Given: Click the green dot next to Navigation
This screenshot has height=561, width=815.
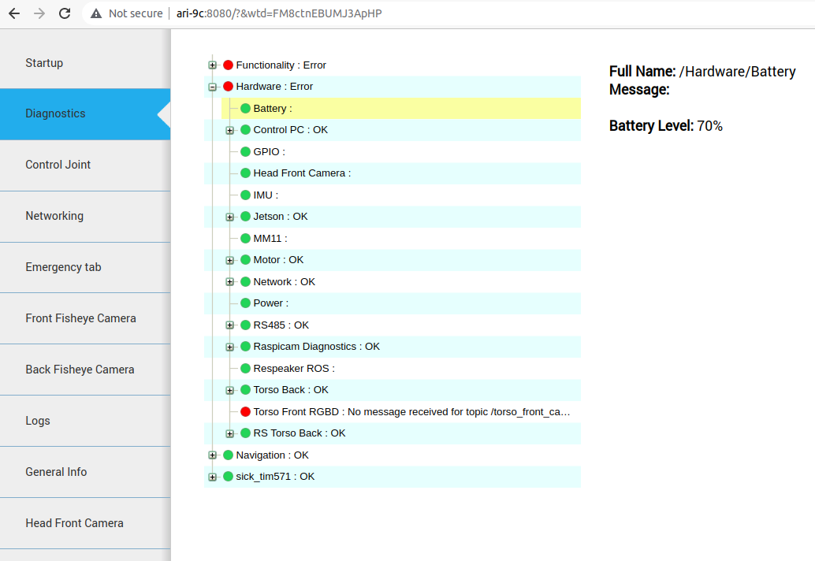Looking at the screenshot, I should tap(228, 455).
